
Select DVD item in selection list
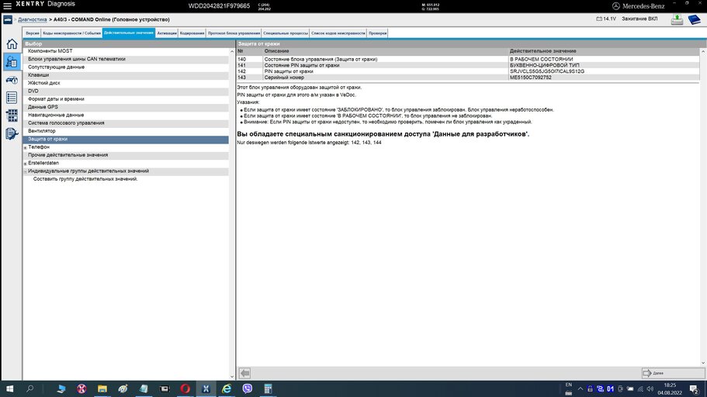click(x=126, y=91)
